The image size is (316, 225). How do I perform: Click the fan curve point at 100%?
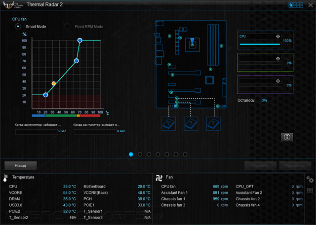tap(80, 40)
